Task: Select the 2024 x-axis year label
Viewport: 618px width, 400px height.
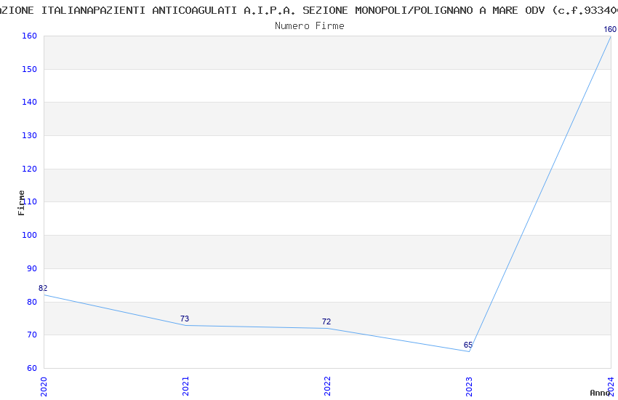Action: (611, 387)
